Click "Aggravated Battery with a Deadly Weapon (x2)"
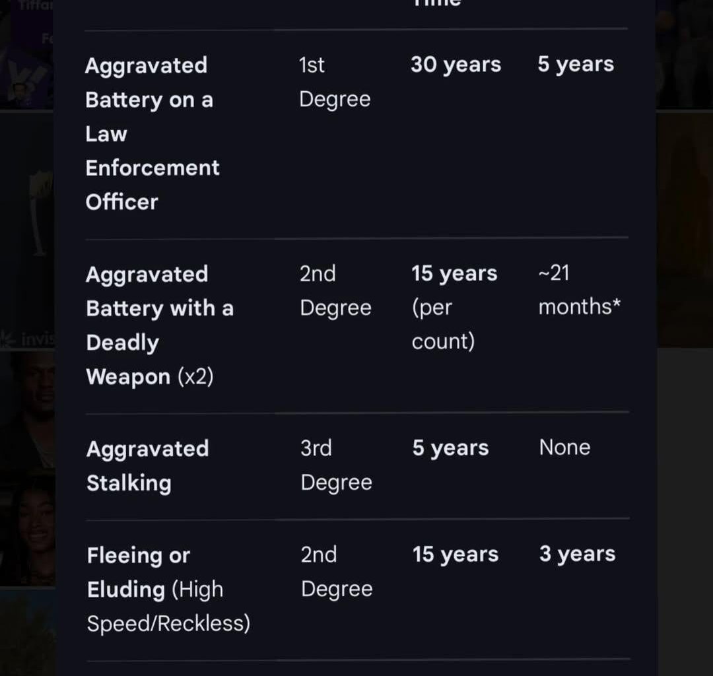This screenshot has height=676, width=713. pos(159,325)
